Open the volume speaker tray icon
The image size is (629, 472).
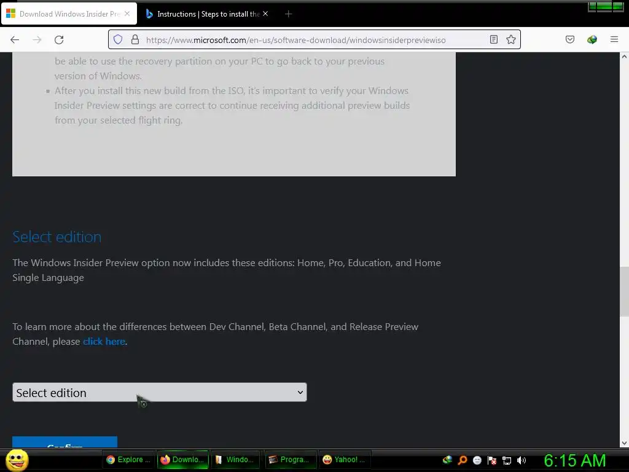[x=521, y=460]
